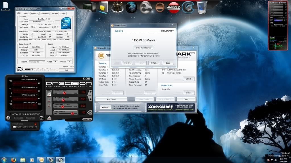The image size is (291, 163).
Task: Collapse the Precision profiles panel handle
Action: [x=24, y=121]
